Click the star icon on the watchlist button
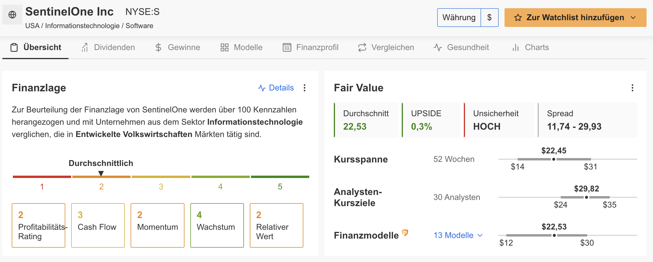This screenshot has height=262, width=653. coord(518,18)
